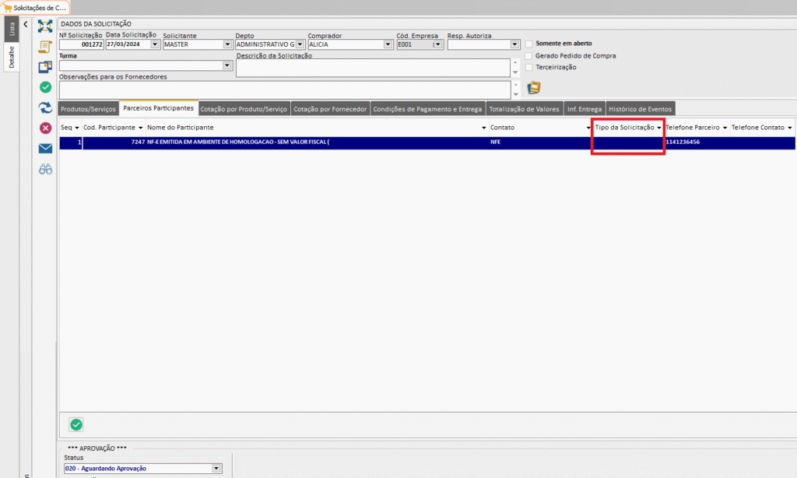Open the Histórico de Eventos tab
Viewport: 797px width, 478px height.
pyautogui.click(x=641, y=109)
